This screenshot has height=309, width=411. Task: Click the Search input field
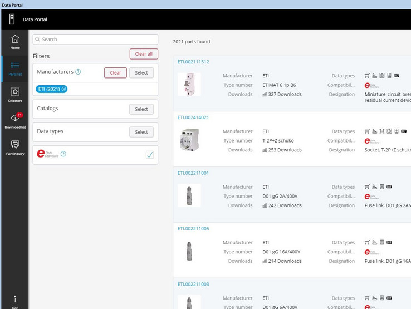click(x=95, y=40)
